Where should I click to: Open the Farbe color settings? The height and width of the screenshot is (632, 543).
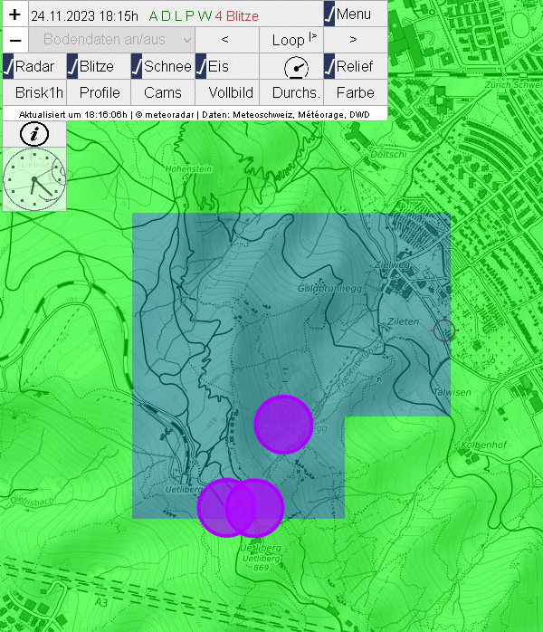tap(355, 92)
